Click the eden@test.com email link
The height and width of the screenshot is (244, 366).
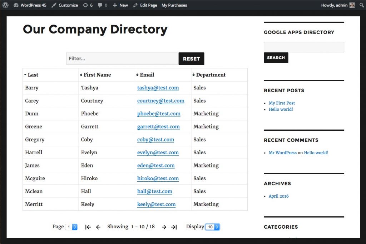156,166
